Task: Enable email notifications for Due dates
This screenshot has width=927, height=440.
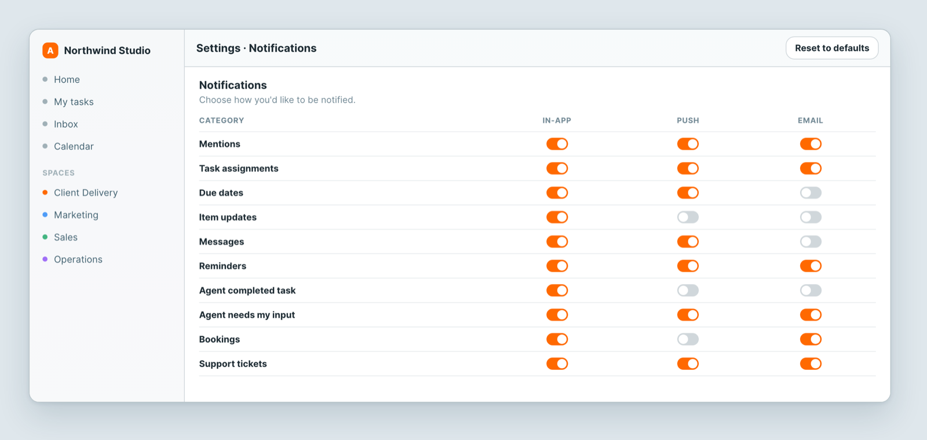Action: [x=811, y=193]
